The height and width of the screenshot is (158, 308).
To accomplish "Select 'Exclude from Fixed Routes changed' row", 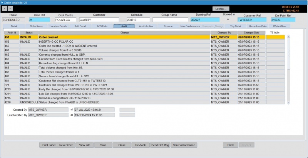I will [x=145, y=59].
